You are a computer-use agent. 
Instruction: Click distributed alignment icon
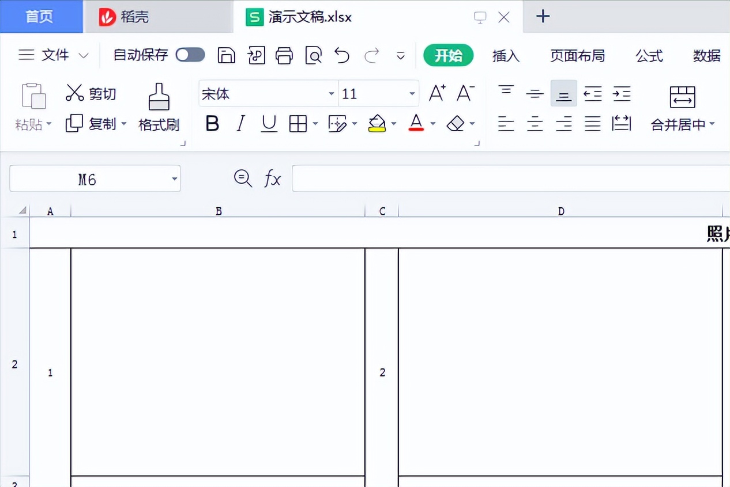(622, 123)
